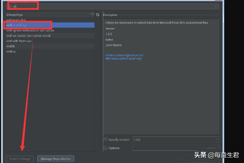Select the xlrdinc package
The image size is (244, 163).
(11, 52)
